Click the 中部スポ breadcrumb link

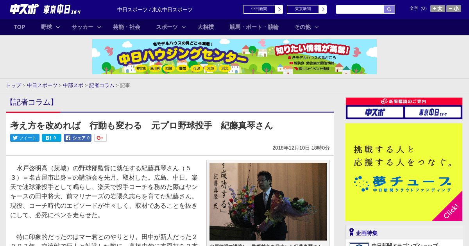tap(73, 86)
